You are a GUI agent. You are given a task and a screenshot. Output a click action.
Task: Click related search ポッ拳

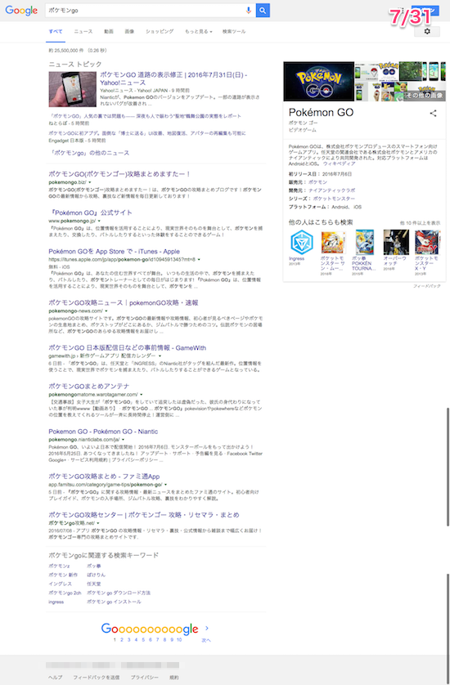(93, 566)
